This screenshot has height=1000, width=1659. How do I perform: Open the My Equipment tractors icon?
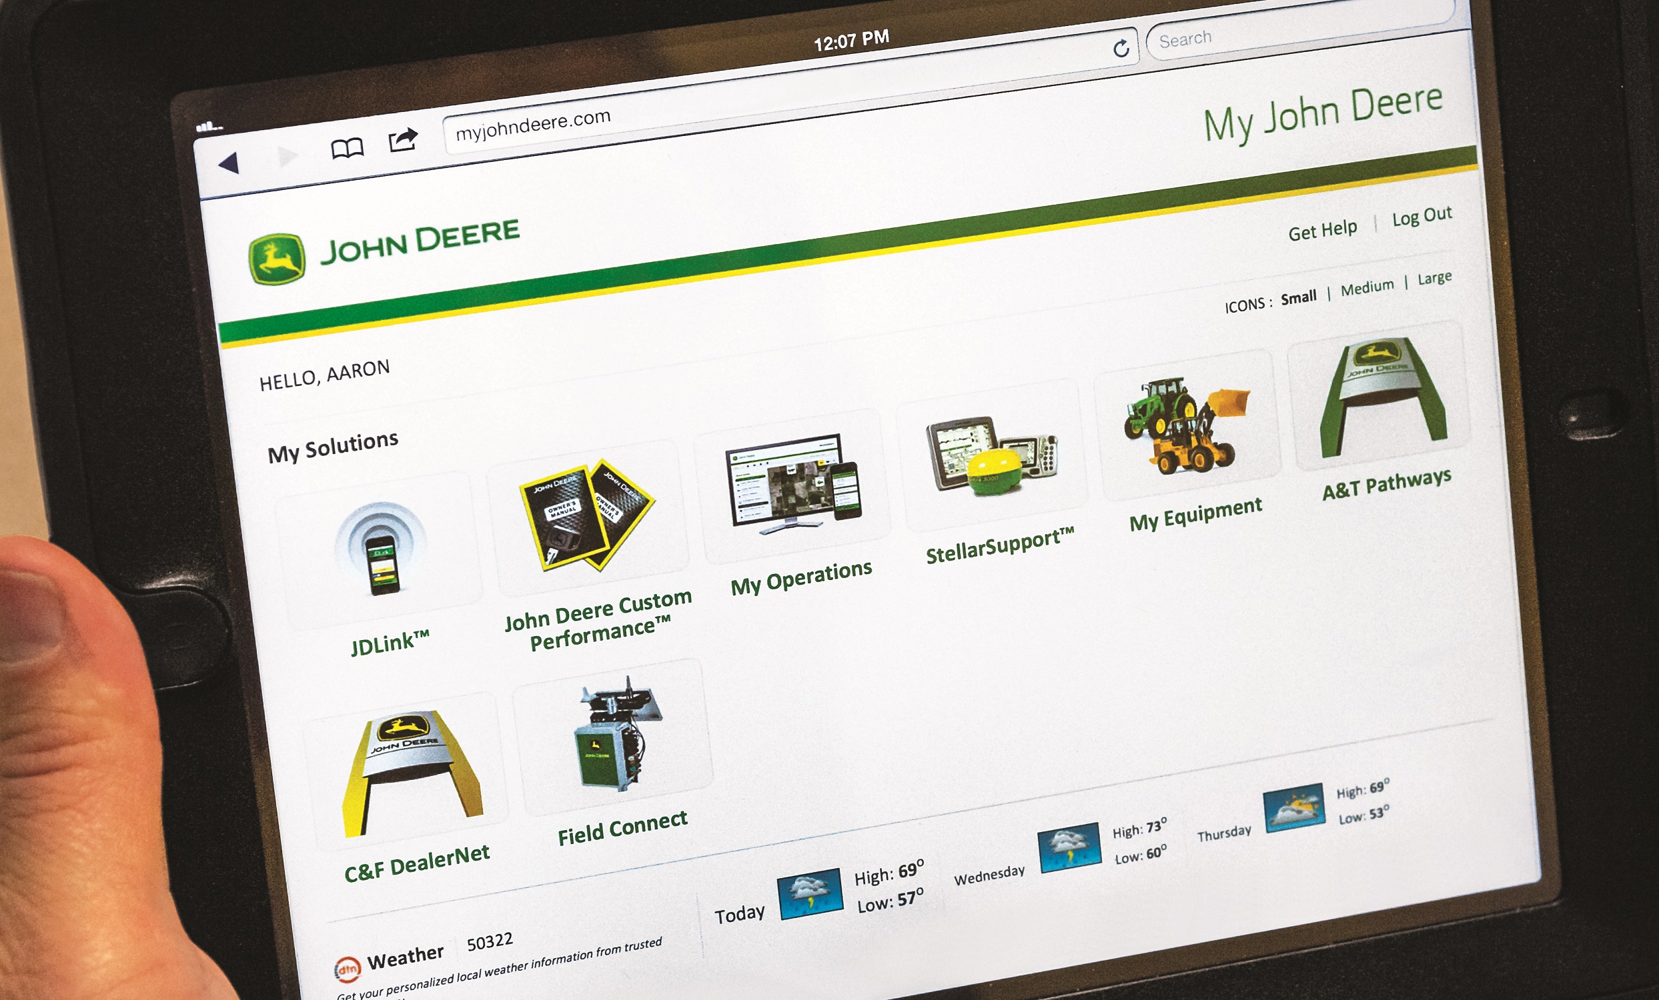1186,425
